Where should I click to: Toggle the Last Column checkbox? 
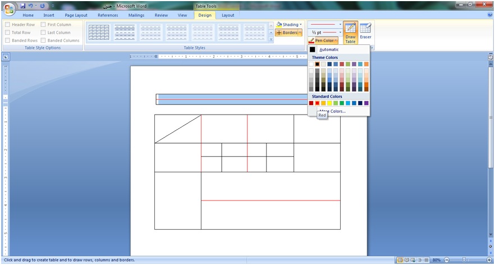coord(43,32)
